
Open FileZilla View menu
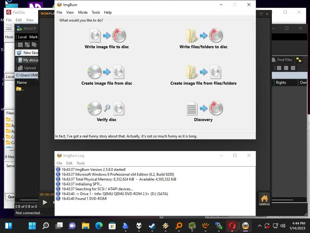(x=30, y=20)
